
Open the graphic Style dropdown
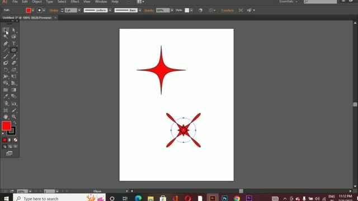191,10
